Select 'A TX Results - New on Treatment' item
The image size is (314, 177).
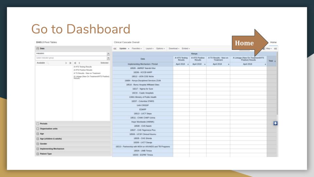[x=87, y=73]
